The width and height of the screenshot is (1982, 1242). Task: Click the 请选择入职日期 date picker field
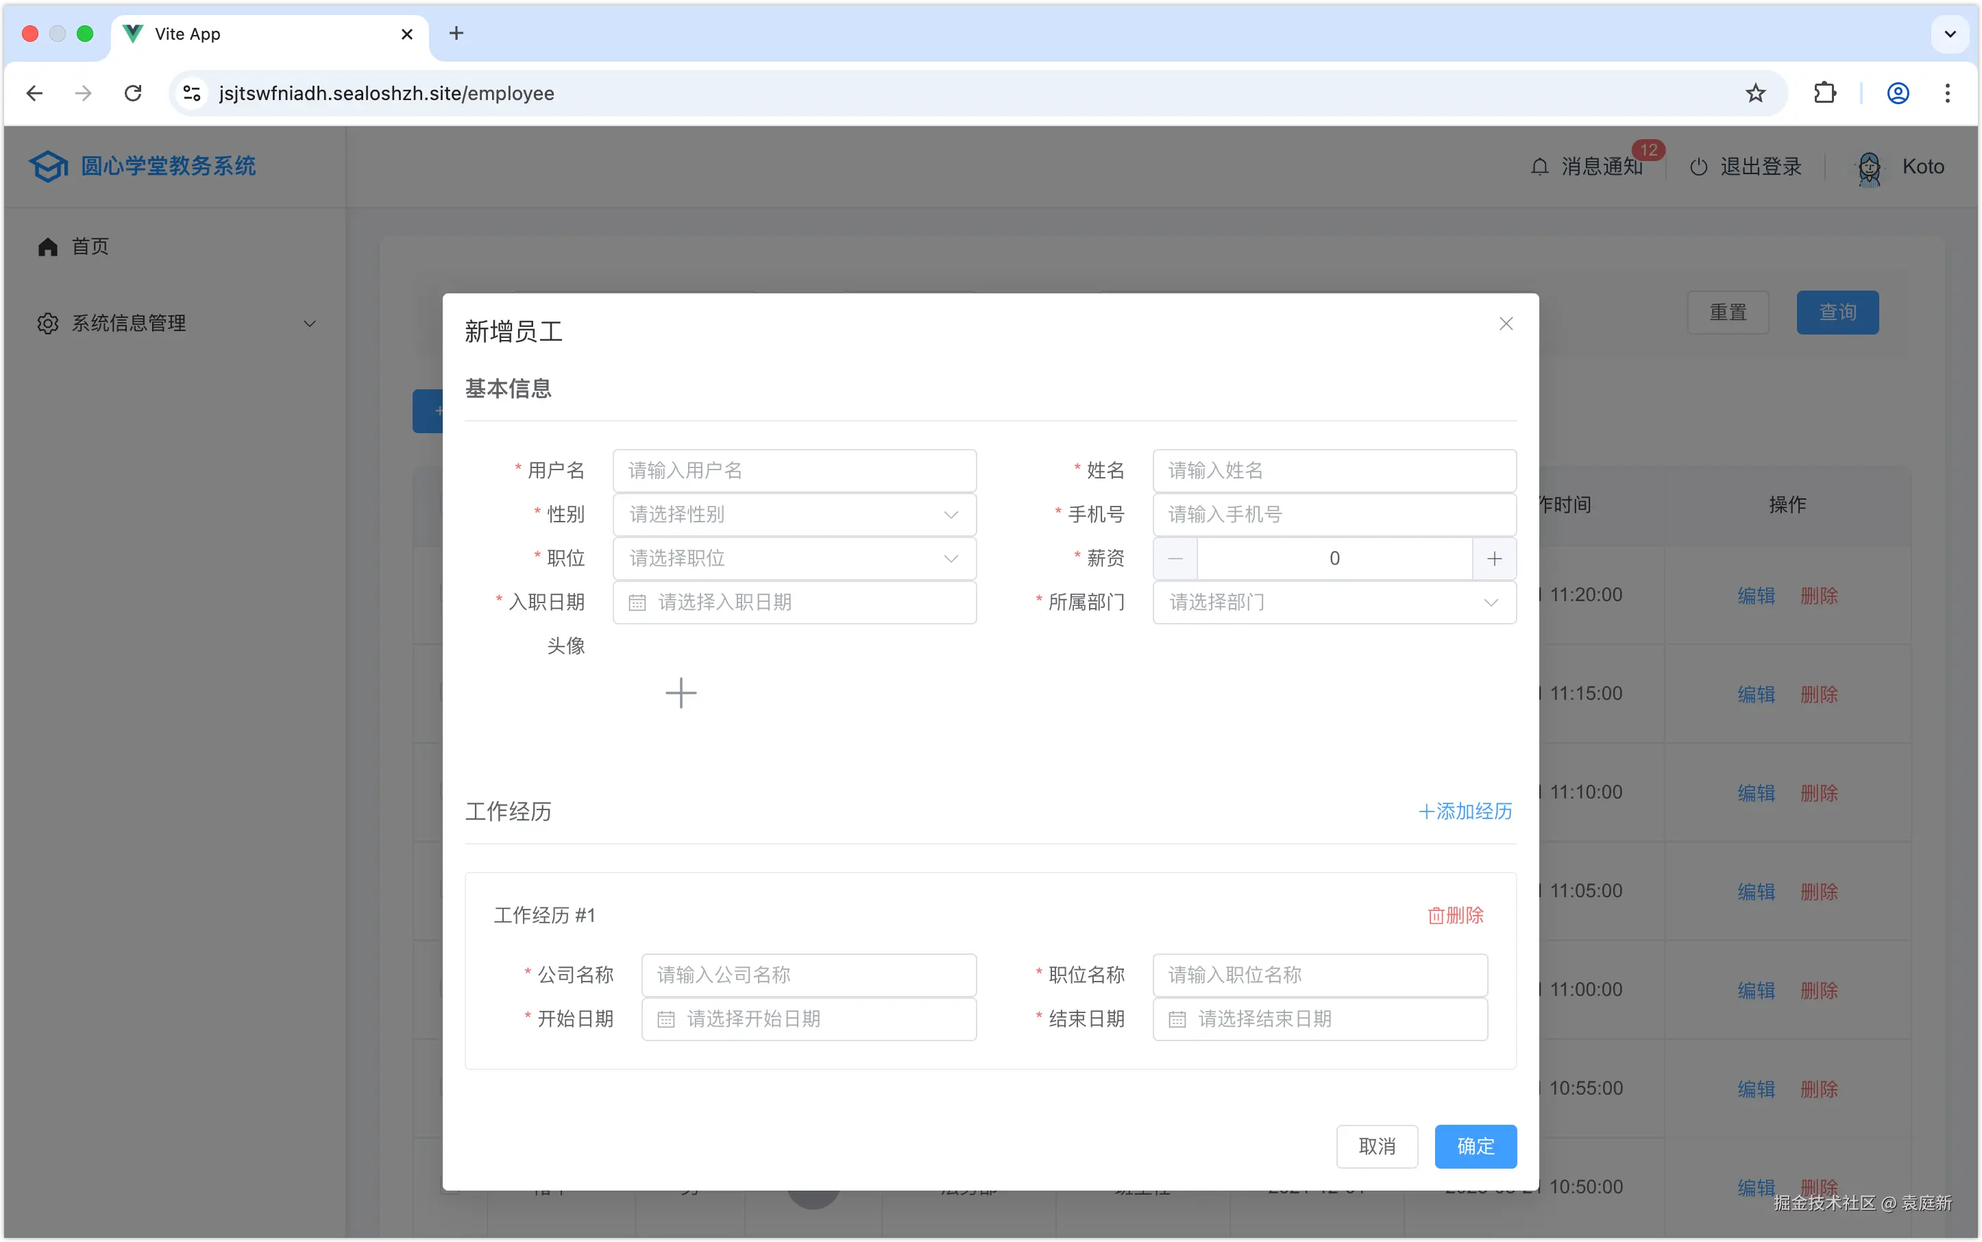(794, 602)
